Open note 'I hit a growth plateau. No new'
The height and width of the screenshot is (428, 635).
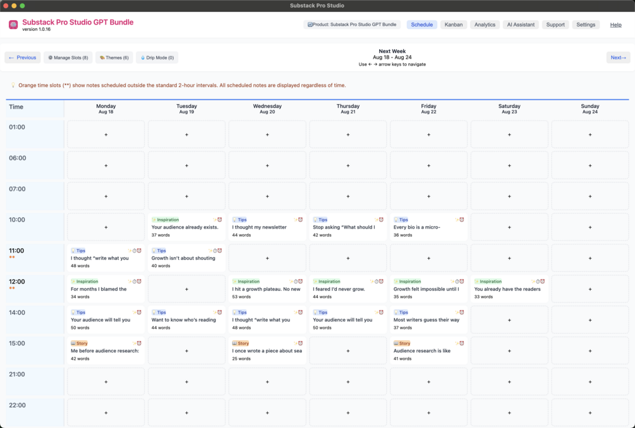pyautogui.click(x=267, y=289)
